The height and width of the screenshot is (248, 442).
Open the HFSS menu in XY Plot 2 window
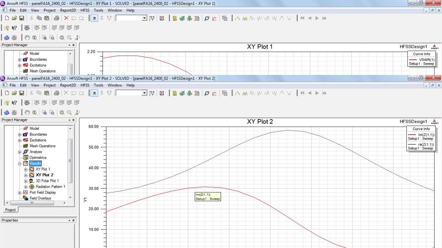[x=85, y=85]
